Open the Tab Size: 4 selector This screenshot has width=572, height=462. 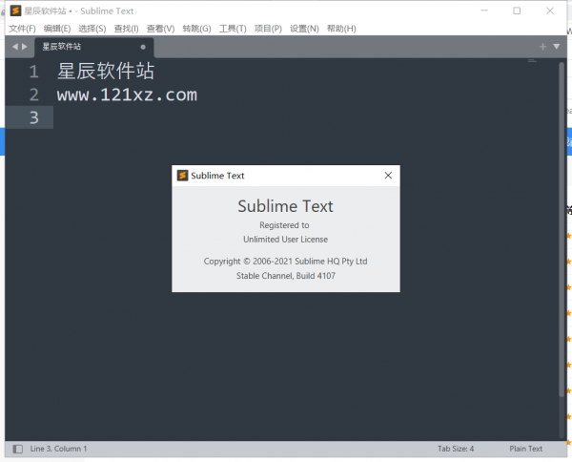(x=456, y=449)
